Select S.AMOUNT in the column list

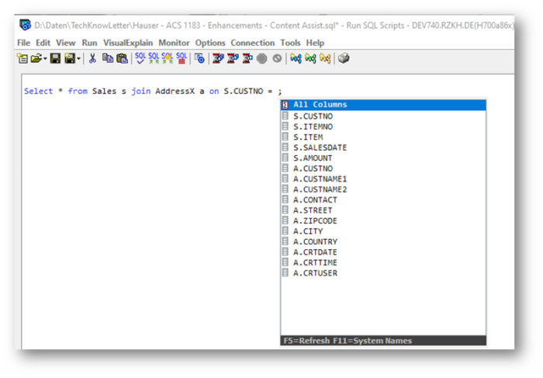tap(383, 158)
